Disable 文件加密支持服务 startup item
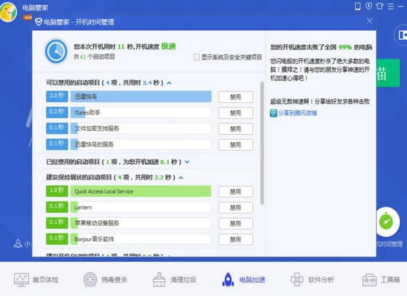The image size is (407, 296). (x=235, y=129)
